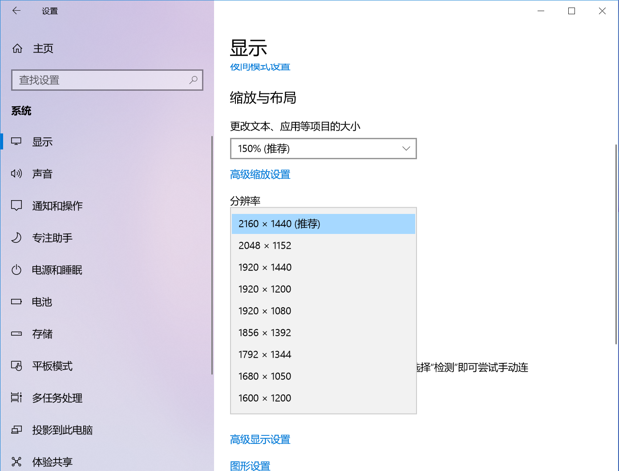Click the back arrow icon

coord(16,11)
